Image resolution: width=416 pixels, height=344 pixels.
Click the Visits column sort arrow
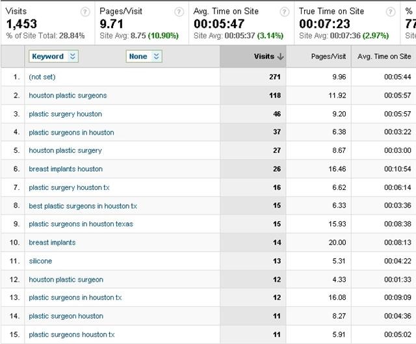[x=280, y=57]
